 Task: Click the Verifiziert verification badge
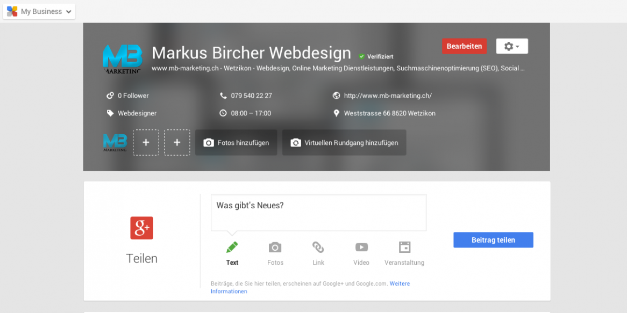362,56
